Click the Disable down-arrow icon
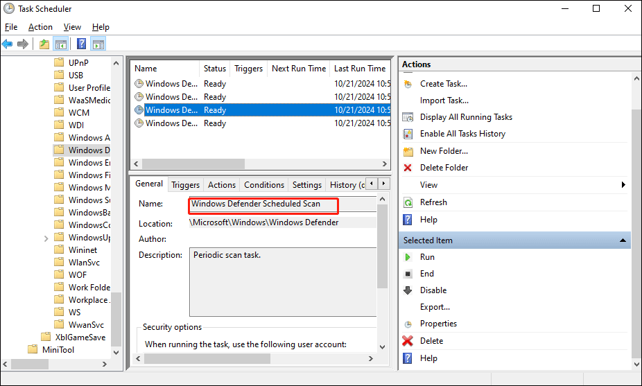Viewport: 642px width, 386px height. pos(408,290)
